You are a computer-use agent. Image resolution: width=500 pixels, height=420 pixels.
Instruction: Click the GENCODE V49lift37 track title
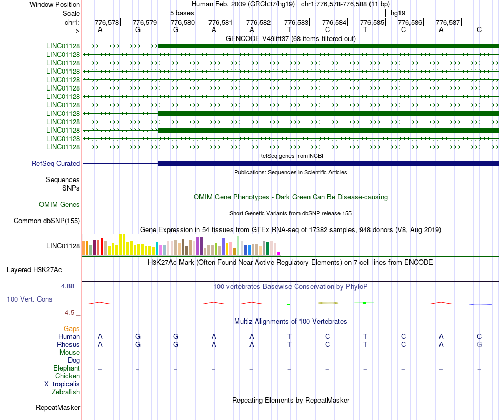[x=291, y=38]
